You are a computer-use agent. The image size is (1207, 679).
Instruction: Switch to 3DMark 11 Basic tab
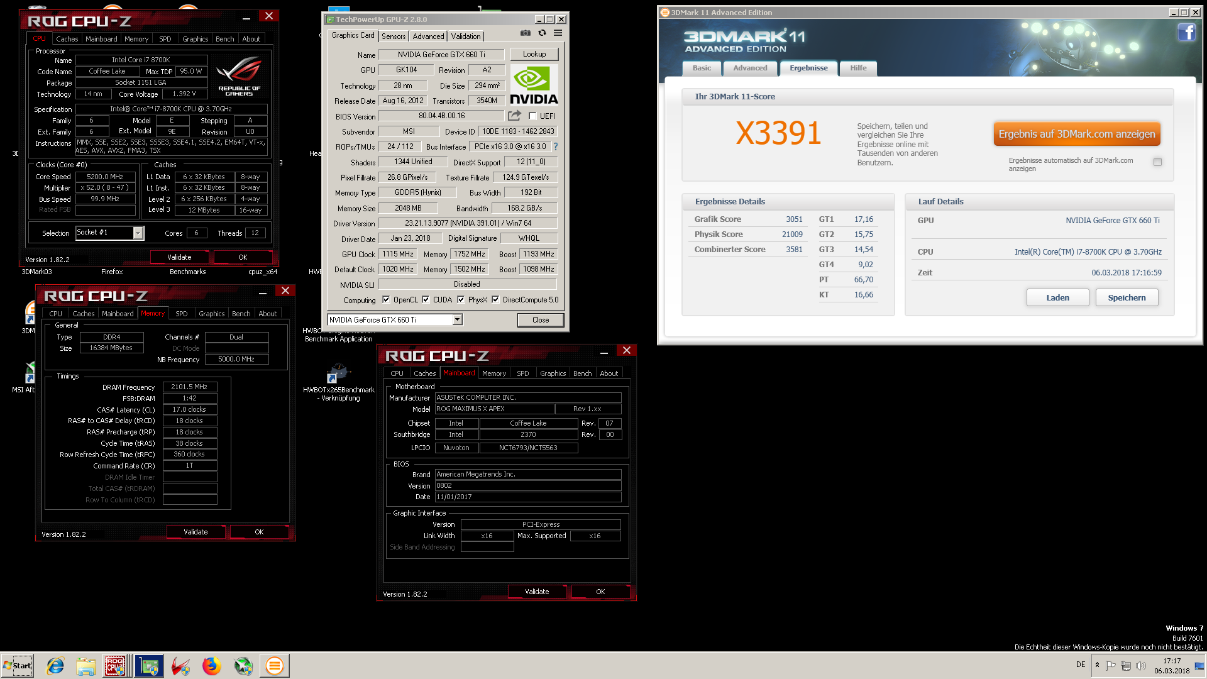702,68
